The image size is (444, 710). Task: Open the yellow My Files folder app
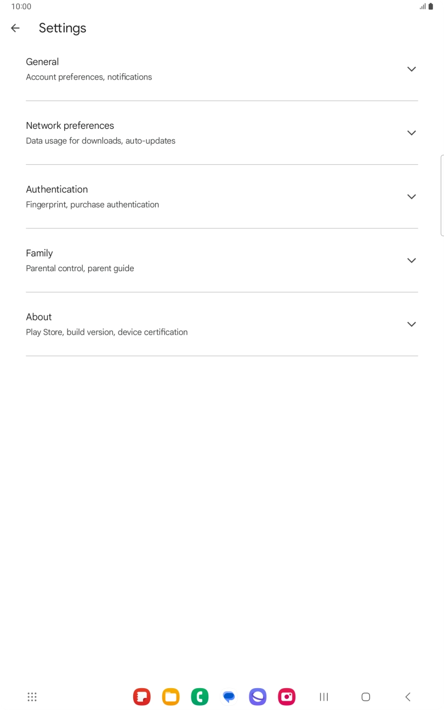click(x=170, y=697)
